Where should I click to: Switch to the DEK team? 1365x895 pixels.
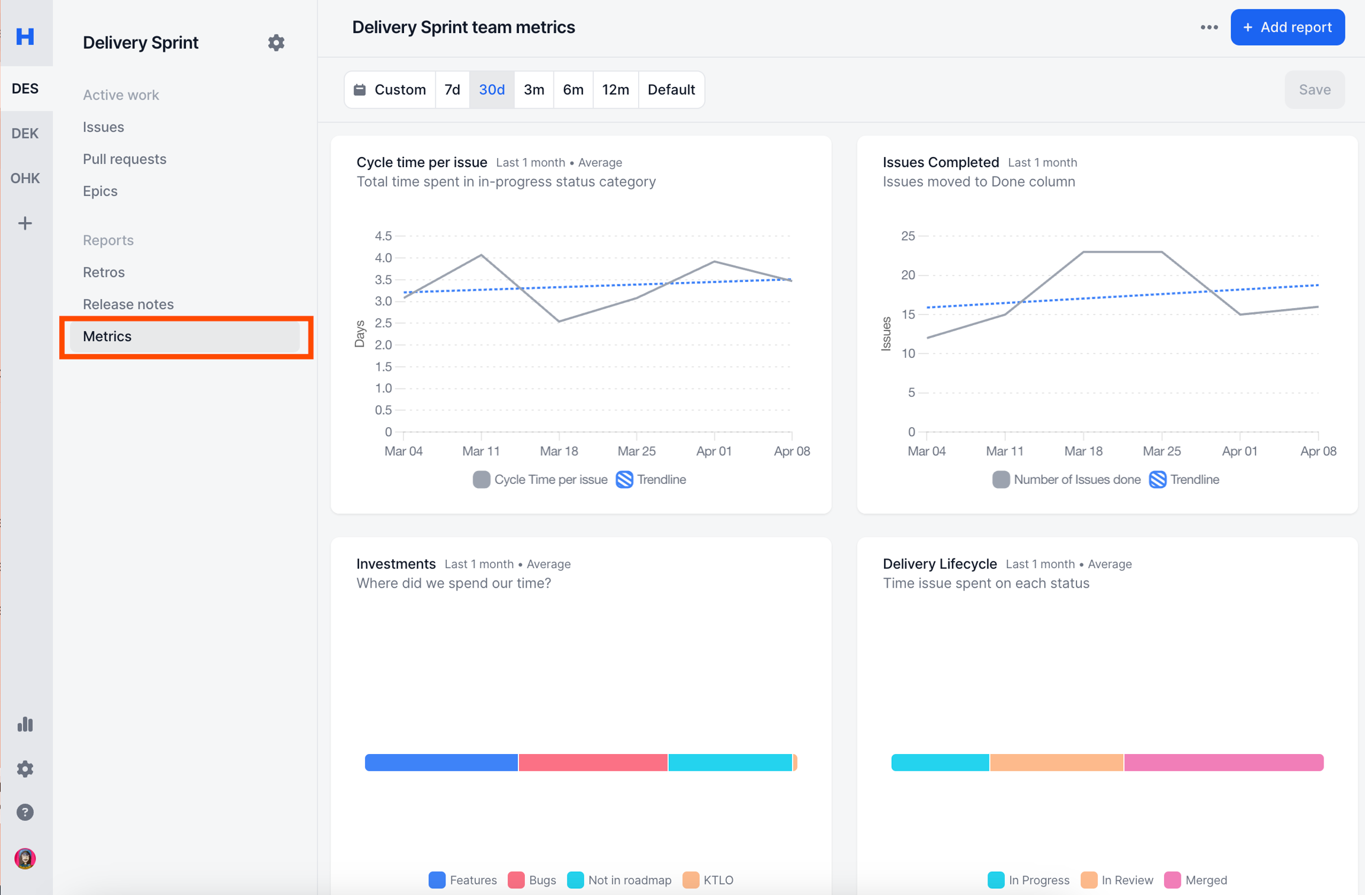tap(25, 133)
